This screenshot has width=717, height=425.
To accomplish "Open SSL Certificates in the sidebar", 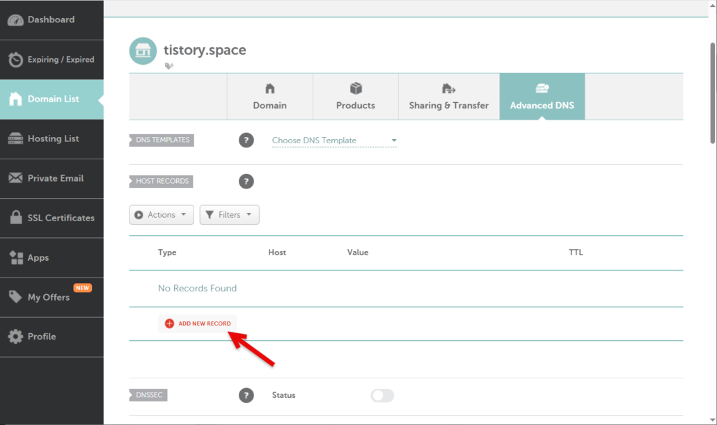I will pos(52,218).
